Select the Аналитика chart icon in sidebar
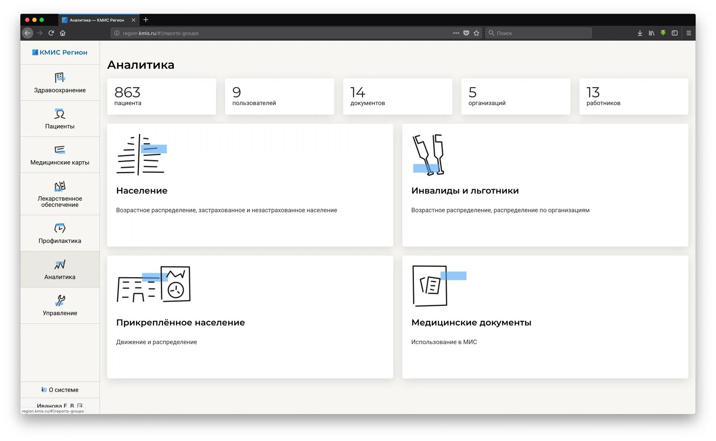Image resolution: width=716 pixels, height=441 pixels. [60, 264]
